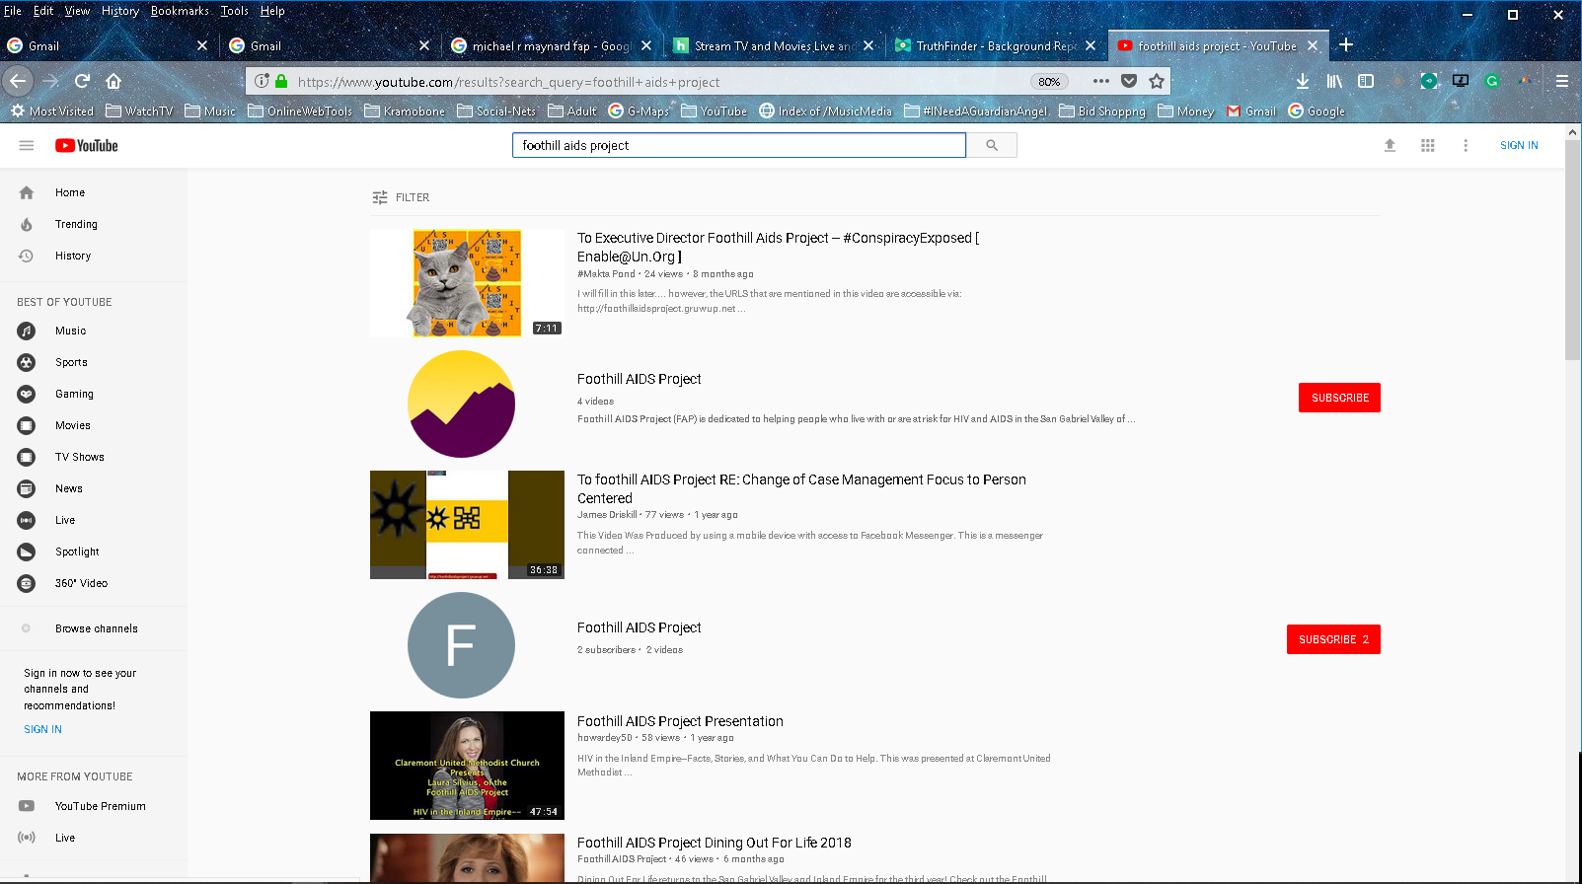The height and width of the screenshot is (884, 1582).
Task: Toggle the Firefox sidebar icon
Action: pos(1366,81)
